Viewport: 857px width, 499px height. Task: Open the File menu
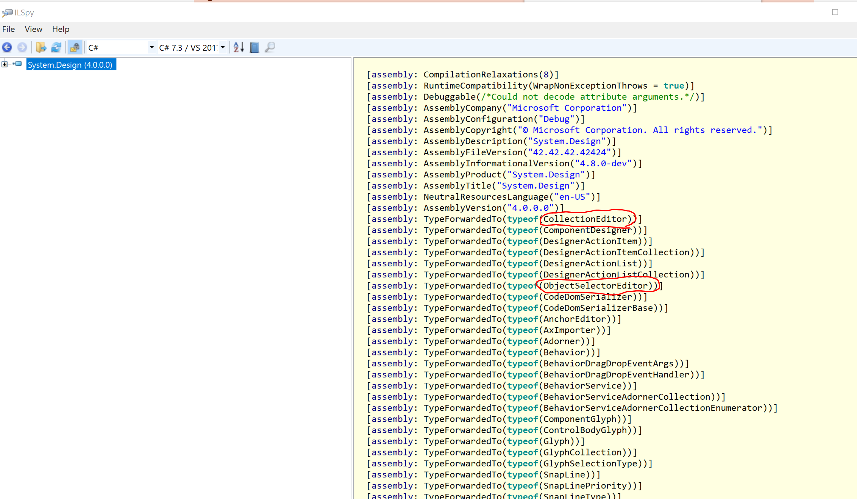tap(9, 29)
